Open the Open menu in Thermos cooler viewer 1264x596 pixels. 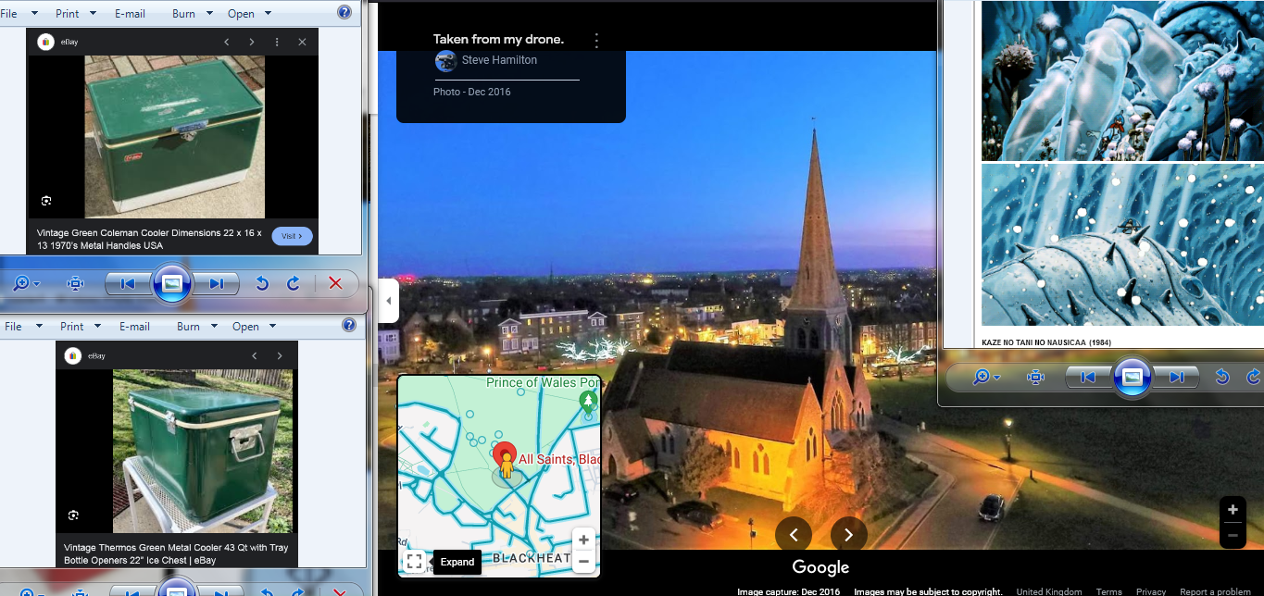click(255, 327)
